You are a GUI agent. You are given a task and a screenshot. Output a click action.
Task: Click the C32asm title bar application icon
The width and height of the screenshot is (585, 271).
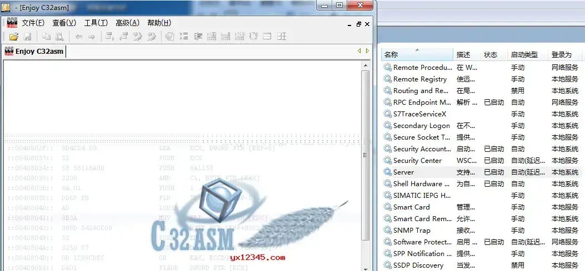coord(6,7)
